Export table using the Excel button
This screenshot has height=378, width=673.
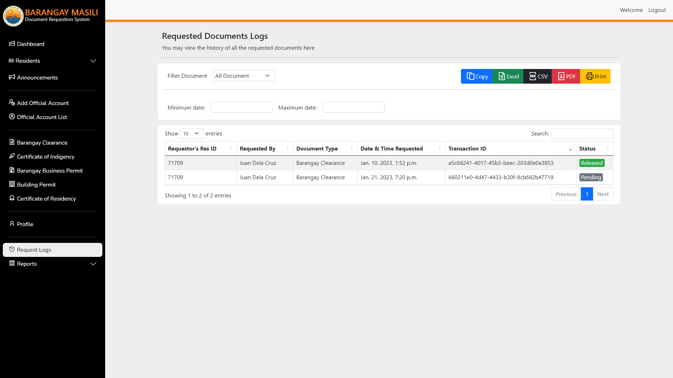click(508, 76)
